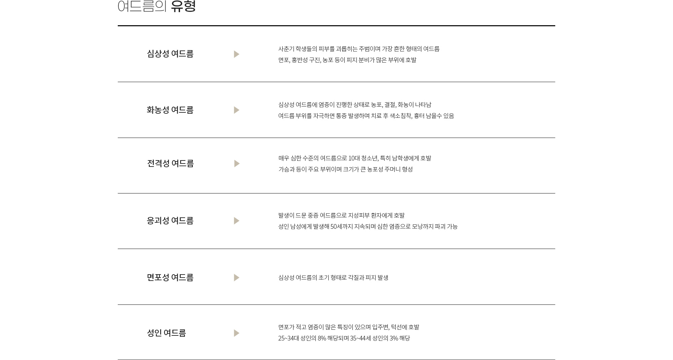Click the arrow beside 화농성 여드름
Screen dimensions: 673x360
(237, 110)
